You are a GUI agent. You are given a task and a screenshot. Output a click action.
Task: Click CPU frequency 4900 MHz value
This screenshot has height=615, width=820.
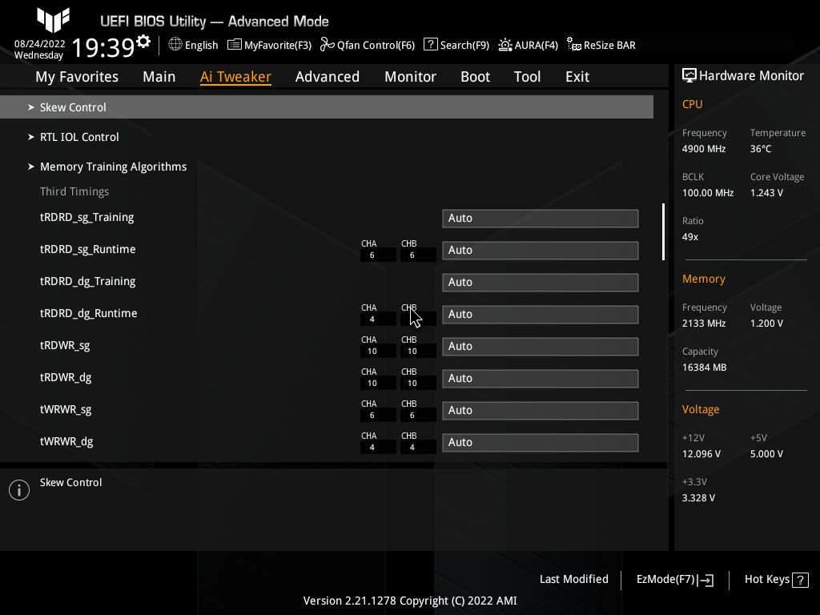pyautogui.click(x=703, y=148)
